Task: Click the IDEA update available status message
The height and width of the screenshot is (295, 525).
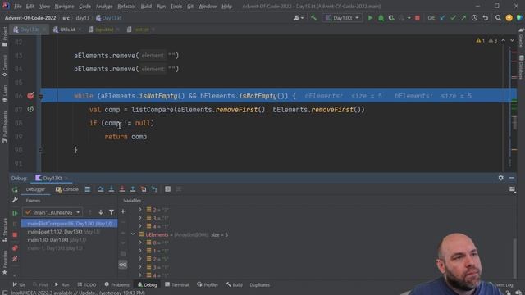Action: tap(78, 293)
